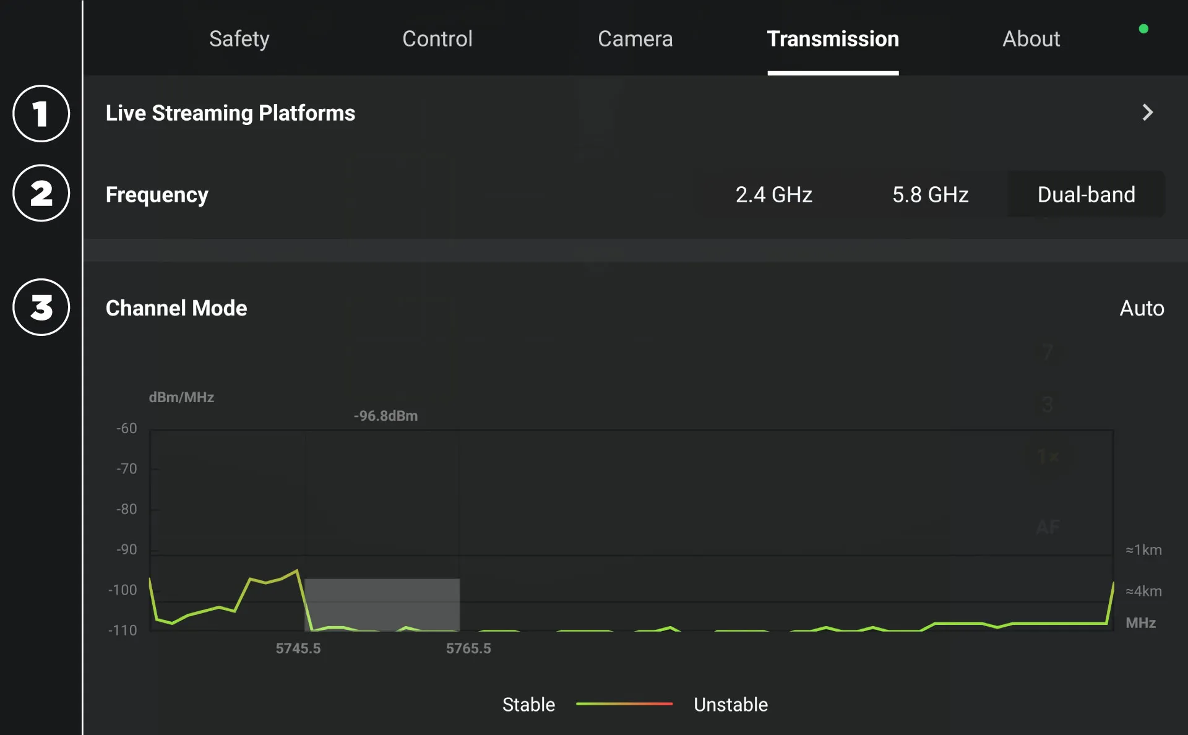This screenshot has width=1188, height=735.
Task: Open the Live Streaming Platforms row
Action: tap(635, 113)
